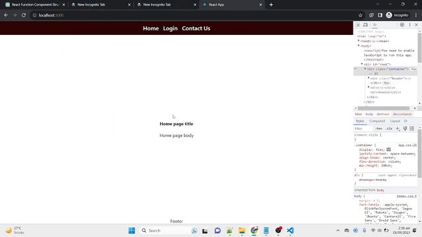The height and width of the screenshot is (237, 422).
Task: Click the flex badge on the container element
Action: click(414, 69)
